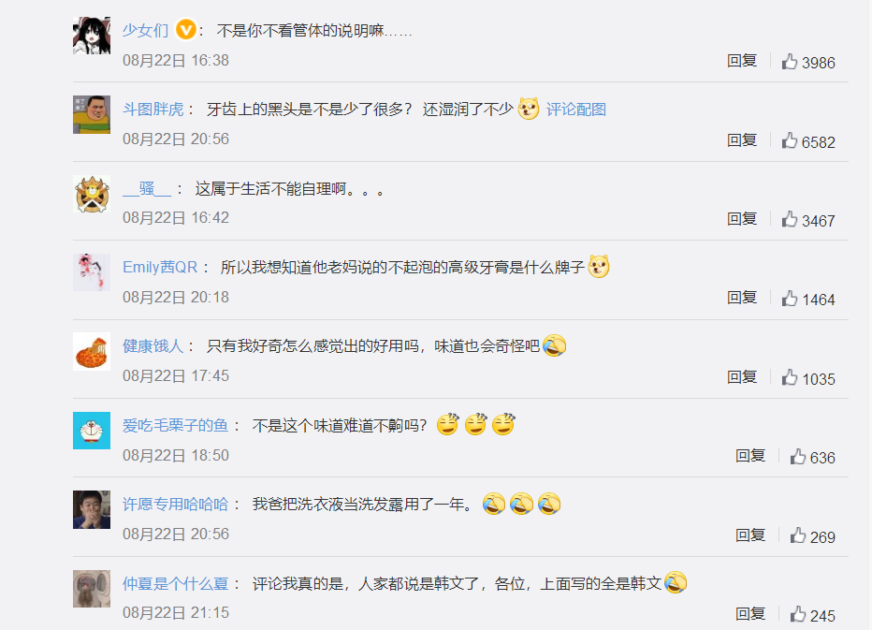Like Emily茜QR's comment about toothpaste

point(789,299)
